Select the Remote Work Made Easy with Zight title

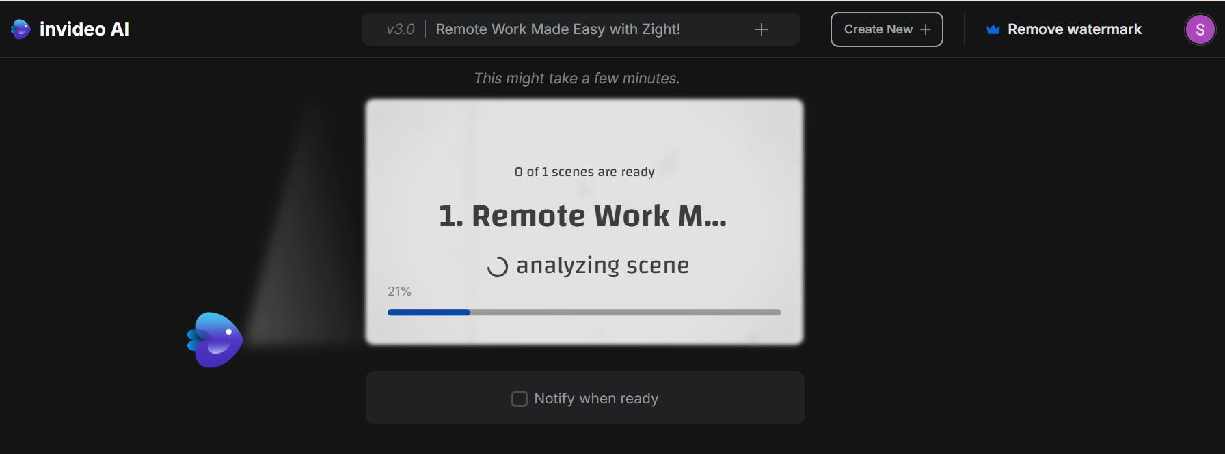point(558,29)
